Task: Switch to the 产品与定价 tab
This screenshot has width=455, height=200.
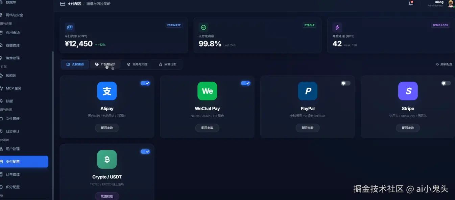Action: [105, 64]
